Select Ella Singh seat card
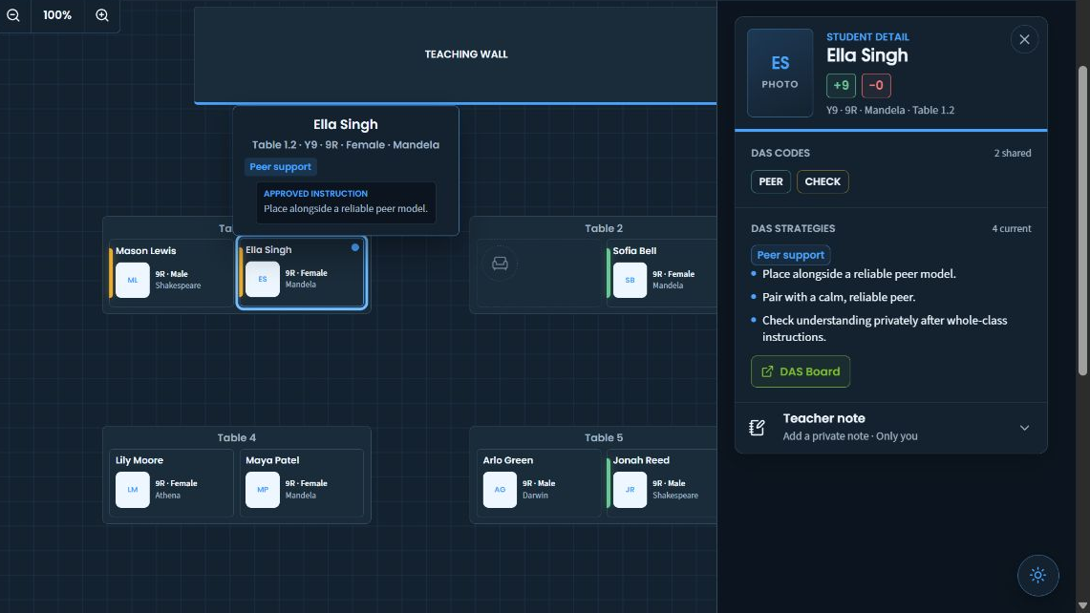 point(301,272)
